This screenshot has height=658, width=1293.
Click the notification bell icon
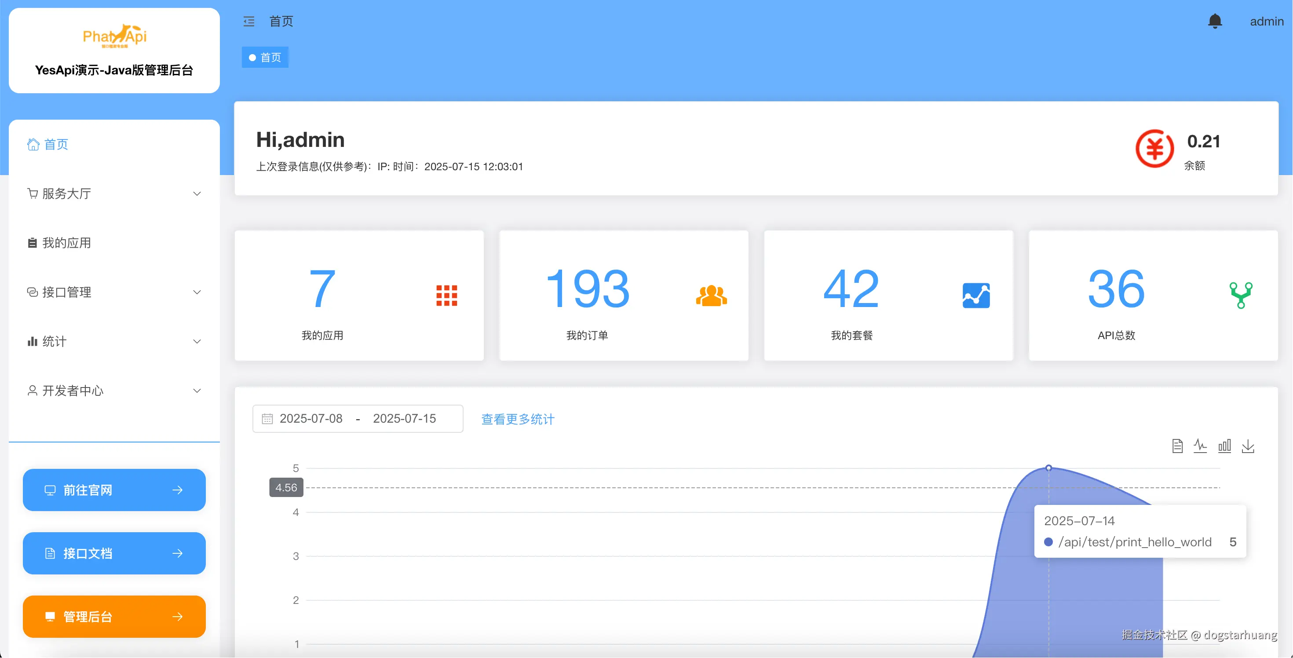point(1215,22)
